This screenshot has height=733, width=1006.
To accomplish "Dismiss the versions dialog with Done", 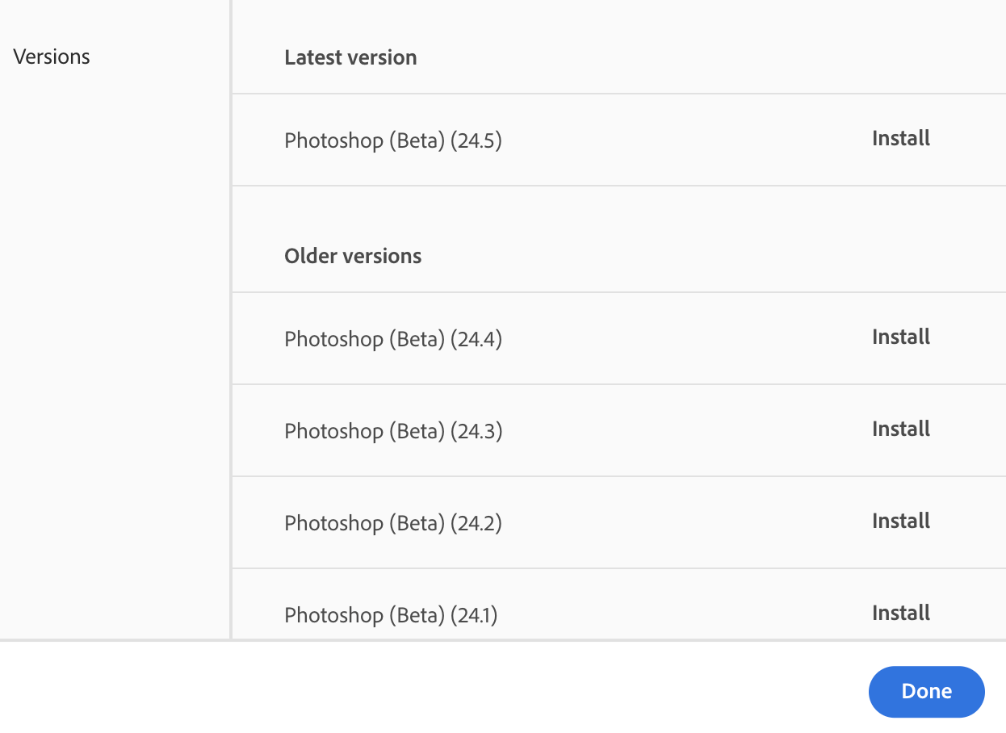I will 926,692.
